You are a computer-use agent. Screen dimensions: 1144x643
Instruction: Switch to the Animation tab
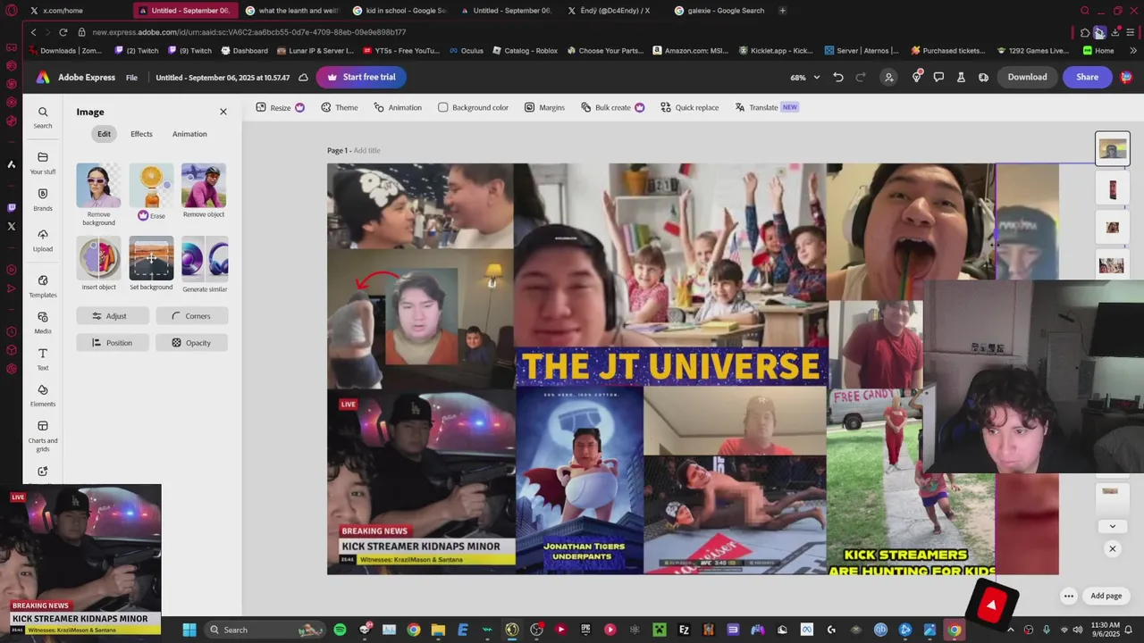point(189,134)
